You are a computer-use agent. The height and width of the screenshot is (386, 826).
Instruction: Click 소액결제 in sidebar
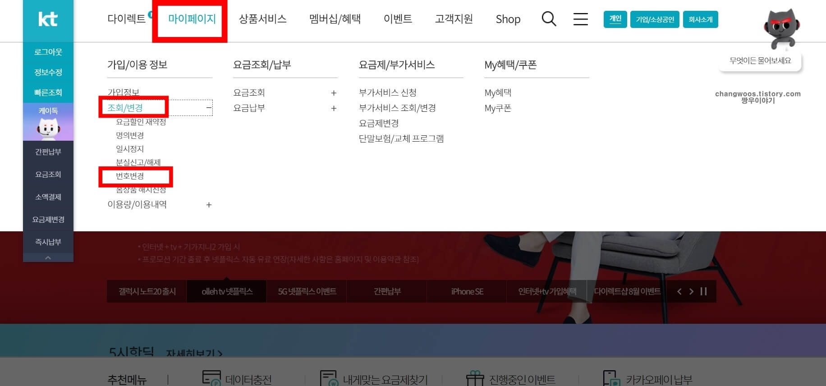coord(48,197)
